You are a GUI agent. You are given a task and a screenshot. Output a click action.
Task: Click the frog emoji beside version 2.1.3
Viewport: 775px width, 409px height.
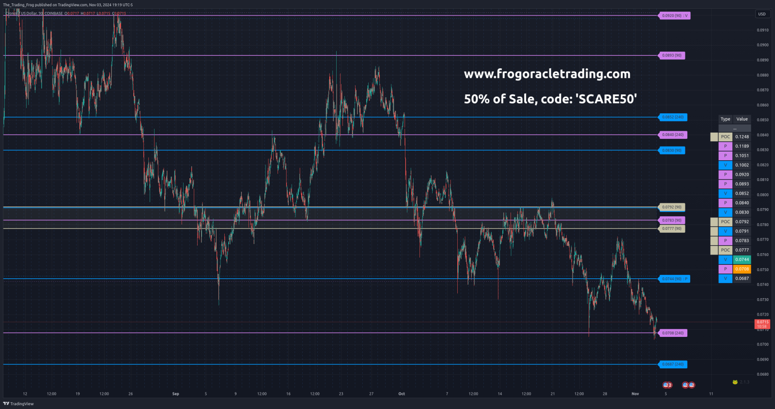[x=735, y=382]
